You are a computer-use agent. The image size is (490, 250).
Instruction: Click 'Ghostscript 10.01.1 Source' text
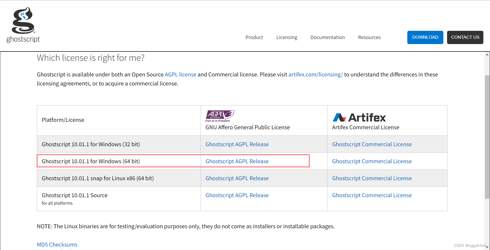tap(74, 195)
